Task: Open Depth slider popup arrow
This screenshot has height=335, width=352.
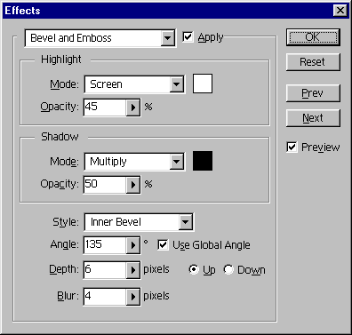Action: (133, 270)
